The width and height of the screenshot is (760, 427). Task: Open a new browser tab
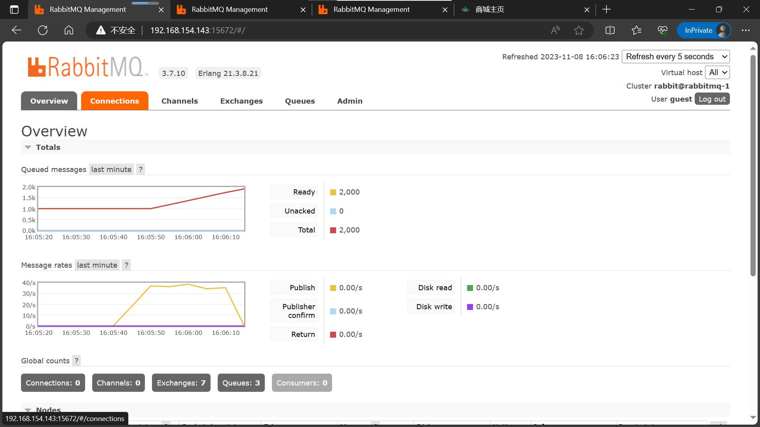pyautogui.click(x=606, y=9)
